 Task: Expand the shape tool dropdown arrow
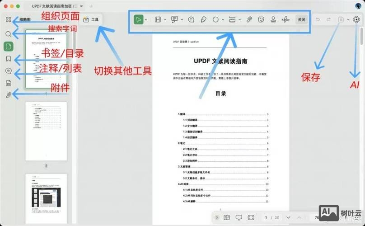(x=223, y=19)
